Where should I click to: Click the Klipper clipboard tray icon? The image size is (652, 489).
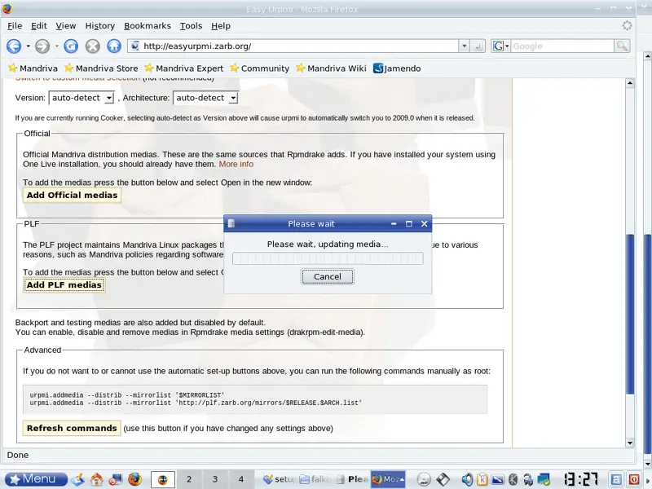pos(482,479)
